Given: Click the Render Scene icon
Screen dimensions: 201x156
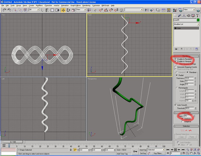Looking at the screenshot, I should (x=181, y=10).
